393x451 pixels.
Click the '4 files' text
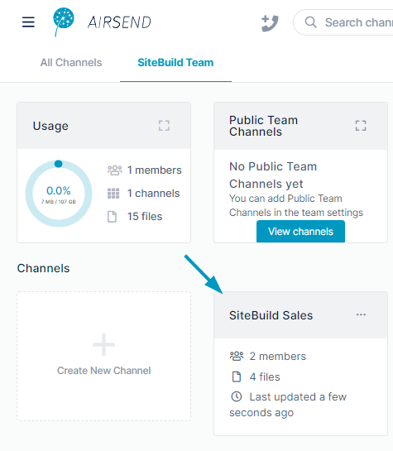[265, 377]
